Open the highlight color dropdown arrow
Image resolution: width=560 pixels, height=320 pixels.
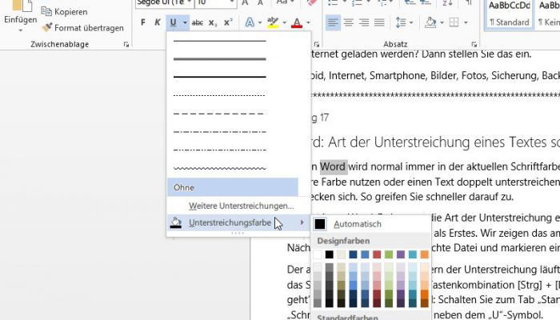284,22
